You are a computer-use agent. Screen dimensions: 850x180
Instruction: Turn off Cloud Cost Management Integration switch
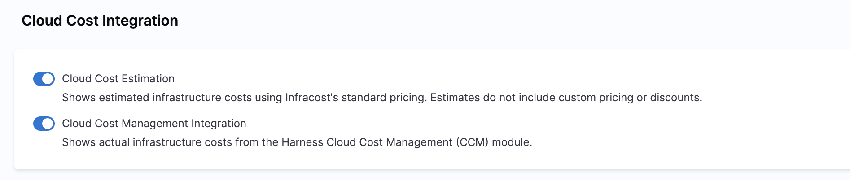coord(44,124)
